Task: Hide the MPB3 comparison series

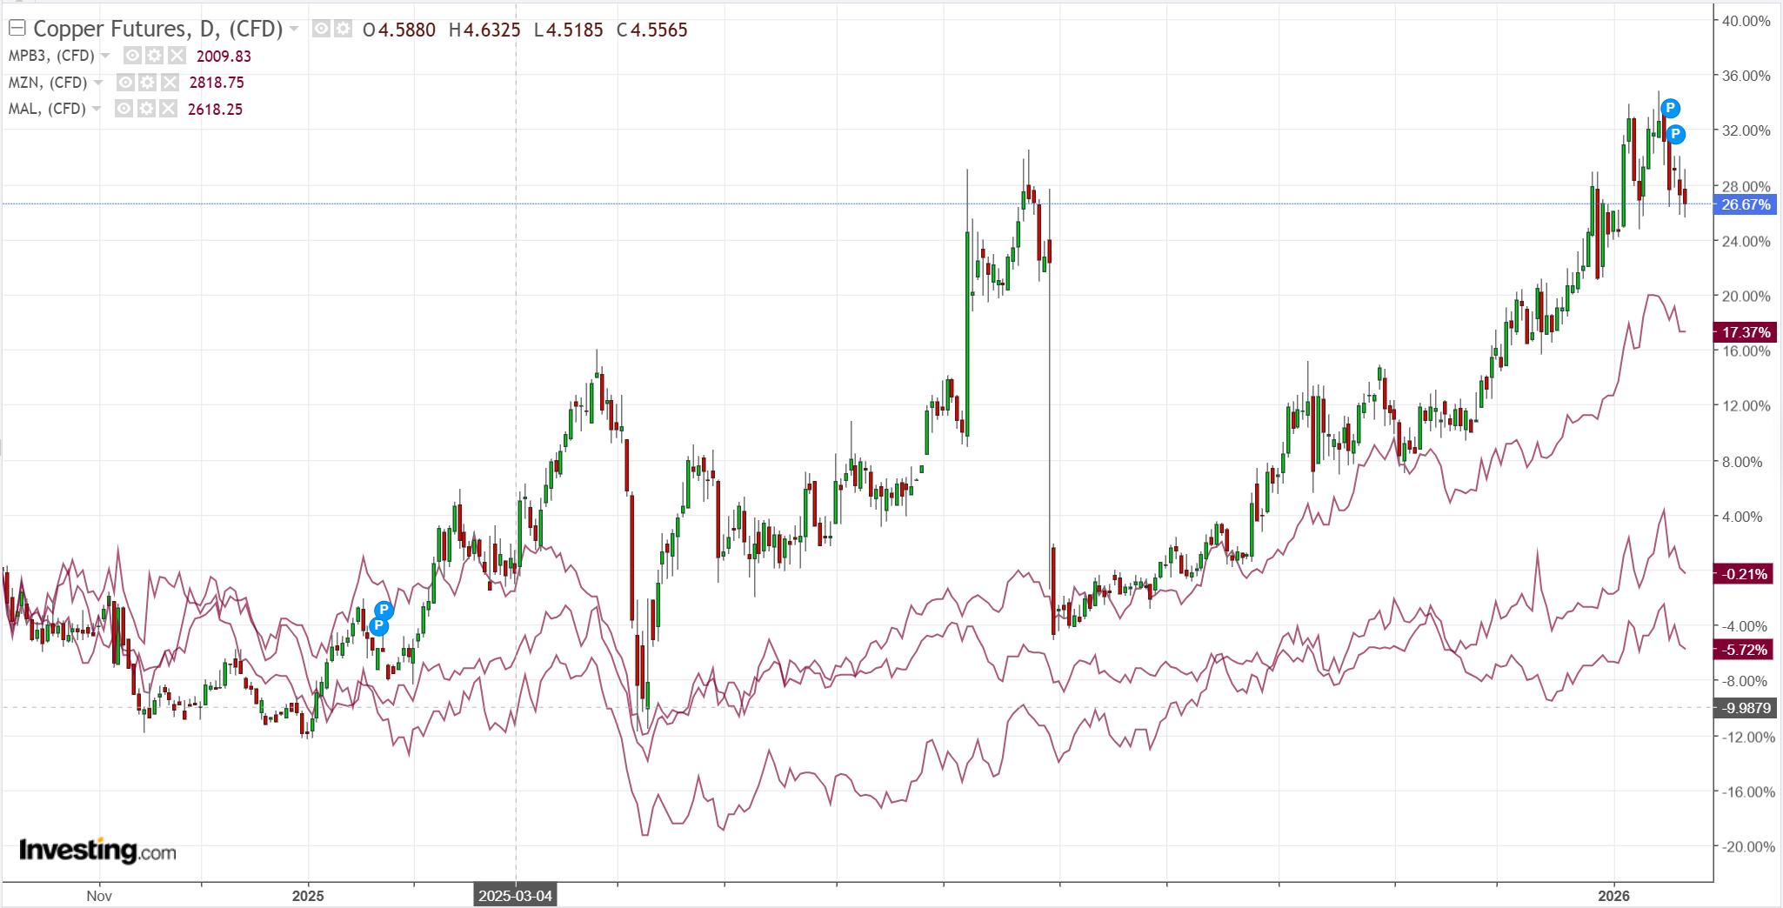Action: pos(132,56)
